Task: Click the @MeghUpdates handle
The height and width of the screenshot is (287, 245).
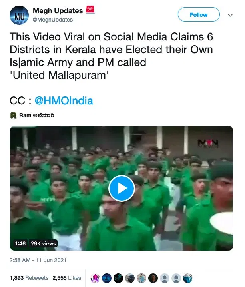Action: [x=53, y=20]
